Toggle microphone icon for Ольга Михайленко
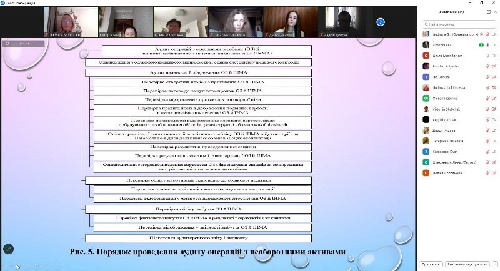The height and width of the screenshot is (271, 500). pyautogui.click(x=487, y=56)
